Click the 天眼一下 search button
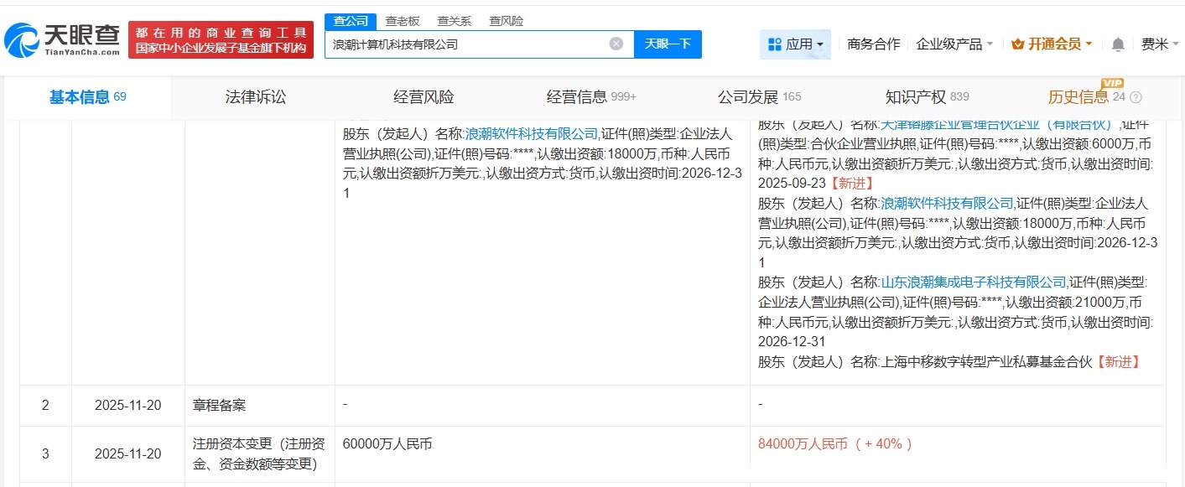 pos(668,44)
